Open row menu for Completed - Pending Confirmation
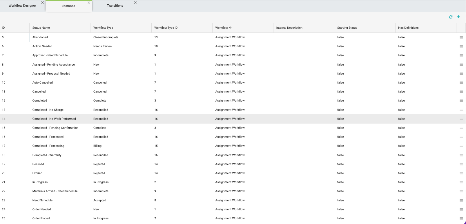 [x=461, y=128]
